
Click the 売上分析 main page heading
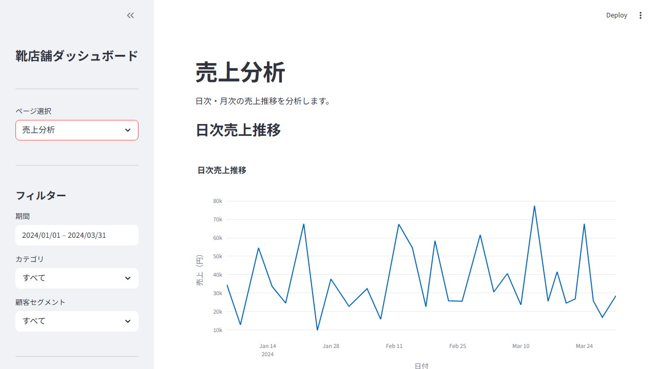click(x=240, y=73)
